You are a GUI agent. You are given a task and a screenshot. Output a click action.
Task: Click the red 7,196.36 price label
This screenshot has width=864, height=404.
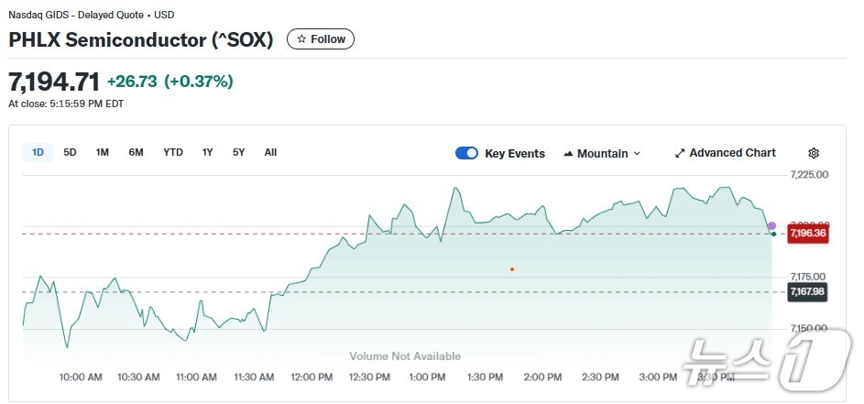[807, 234]
